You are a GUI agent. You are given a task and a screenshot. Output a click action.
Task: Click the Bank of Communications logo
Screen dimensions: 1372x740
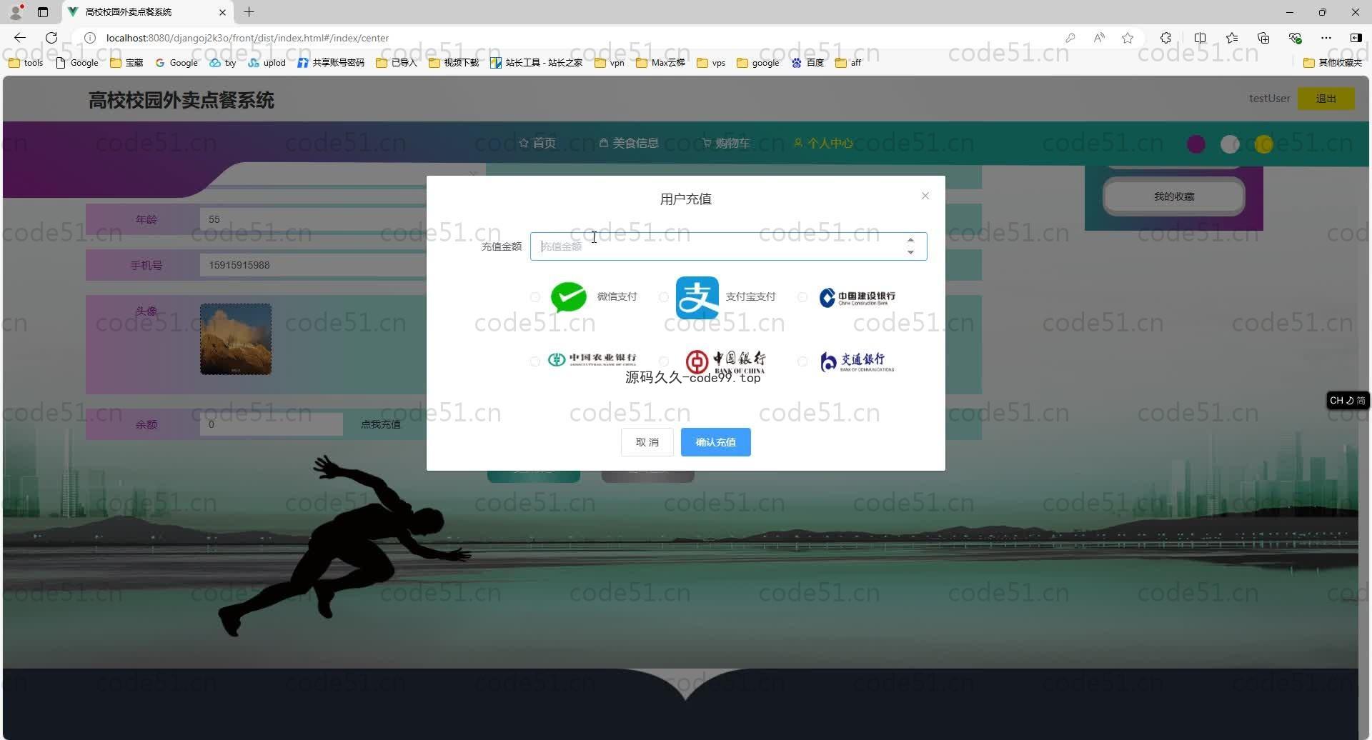[857, 362]
